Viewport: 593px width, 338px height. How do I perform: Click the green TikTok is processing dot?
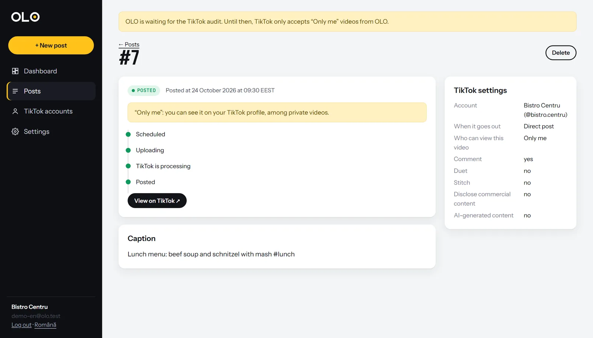pyautogui.click(x=128, y=166)
